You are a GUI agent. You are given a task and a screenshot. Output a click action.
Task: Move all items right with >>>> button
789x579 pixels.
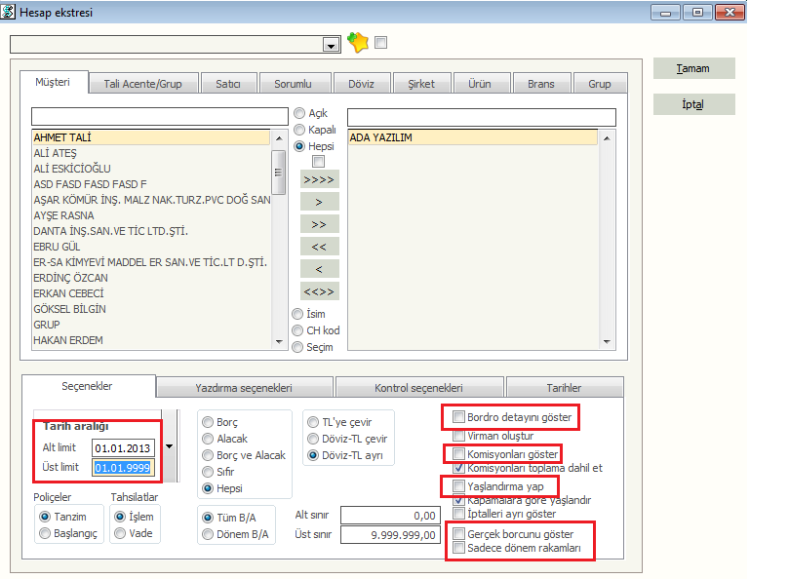(x=320, y=179)
